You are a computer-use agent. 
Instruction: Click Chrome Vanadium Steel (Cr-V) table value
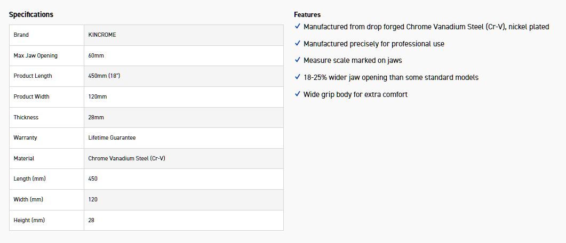127,158
